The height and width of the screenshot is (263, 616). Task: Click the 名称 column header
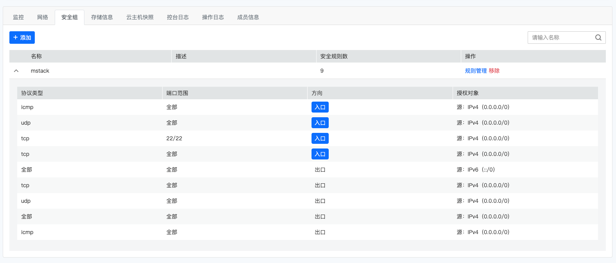[36, 56]
